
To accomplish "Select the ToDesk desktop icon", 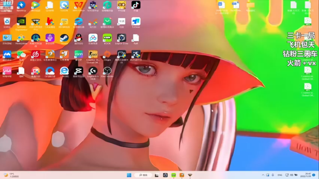I will click(x=136, y=23).
